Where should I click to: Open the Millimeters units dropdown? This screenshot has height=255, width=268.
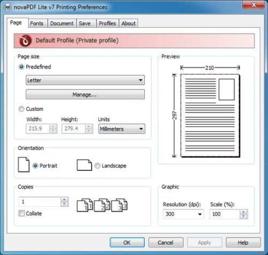(x=122, y=129)
